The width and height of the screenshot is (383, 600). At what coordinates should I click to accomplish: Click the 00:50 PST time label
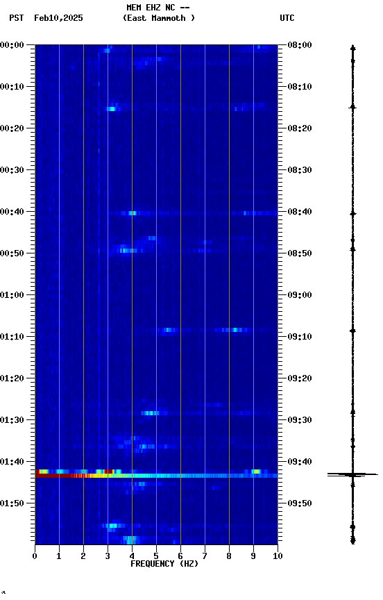point(12,253)
